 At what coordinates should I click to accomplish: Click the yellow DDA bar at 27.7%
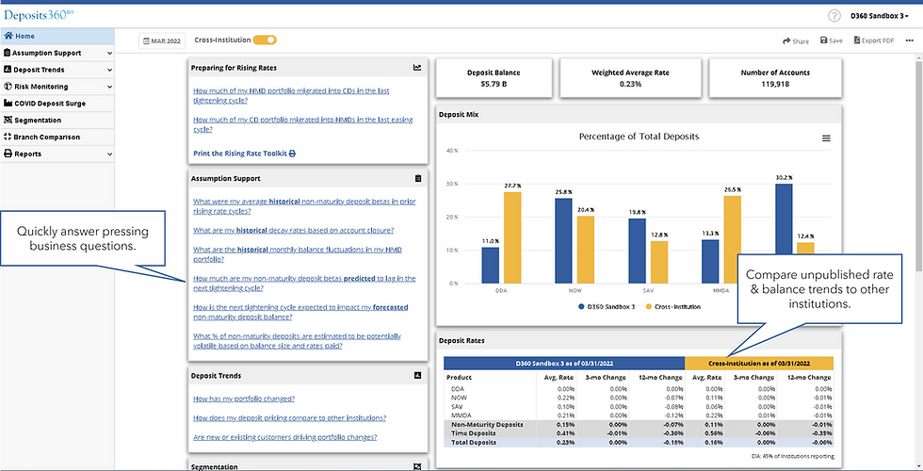click(512, 237)
